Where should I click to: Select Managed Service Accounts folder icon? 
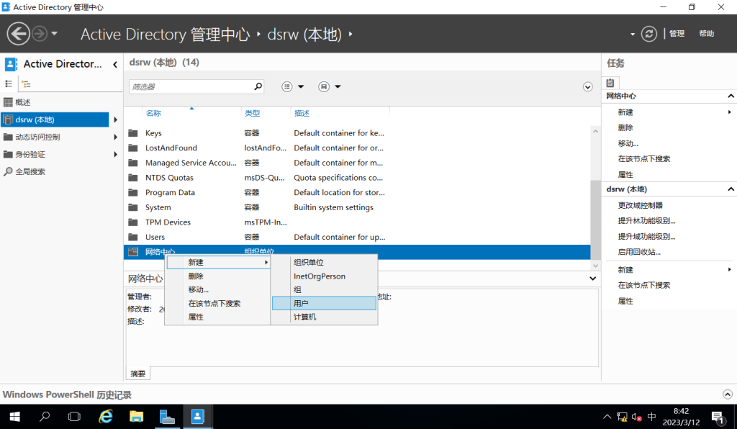133,163
